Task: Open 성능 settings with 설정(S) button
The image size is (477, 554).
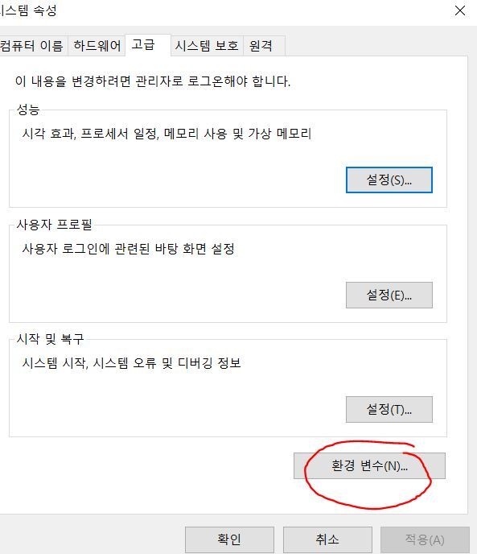Action: [x=389, y=180]
